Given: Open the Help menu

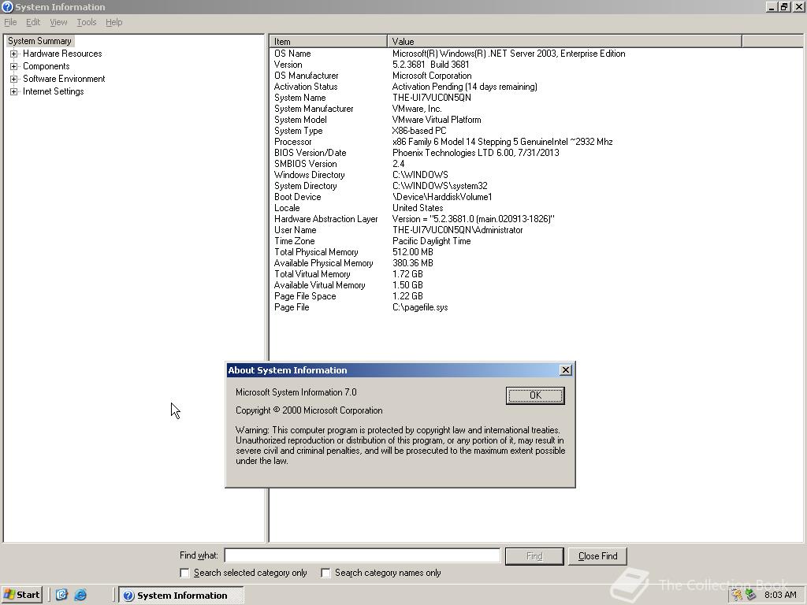Looking at the screenshot, I should (113, 22).
